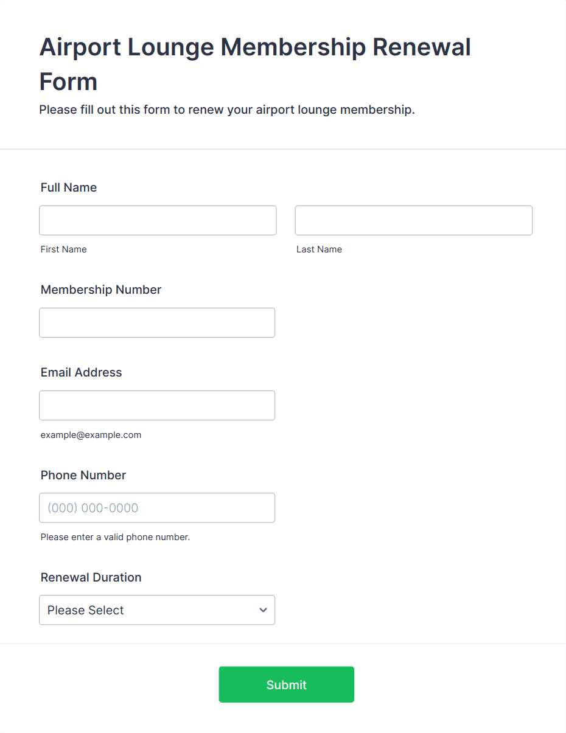Viewport: 566px width, 733px height.
Task: Focus the phone field showing (000) 000-0000
Action: pos(157,507)
